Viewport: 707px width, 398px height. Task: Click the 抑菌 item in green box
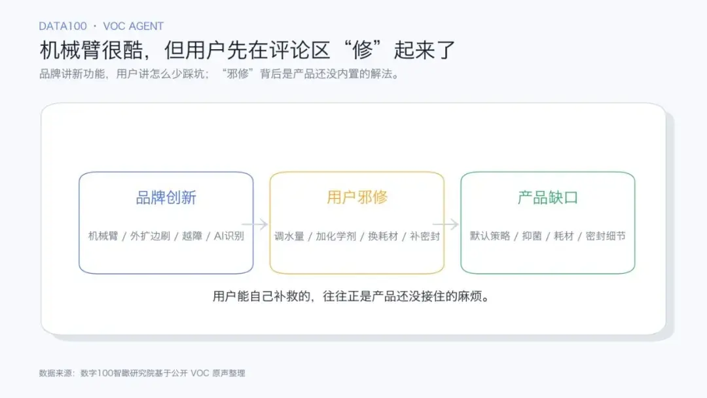[532, 236]
